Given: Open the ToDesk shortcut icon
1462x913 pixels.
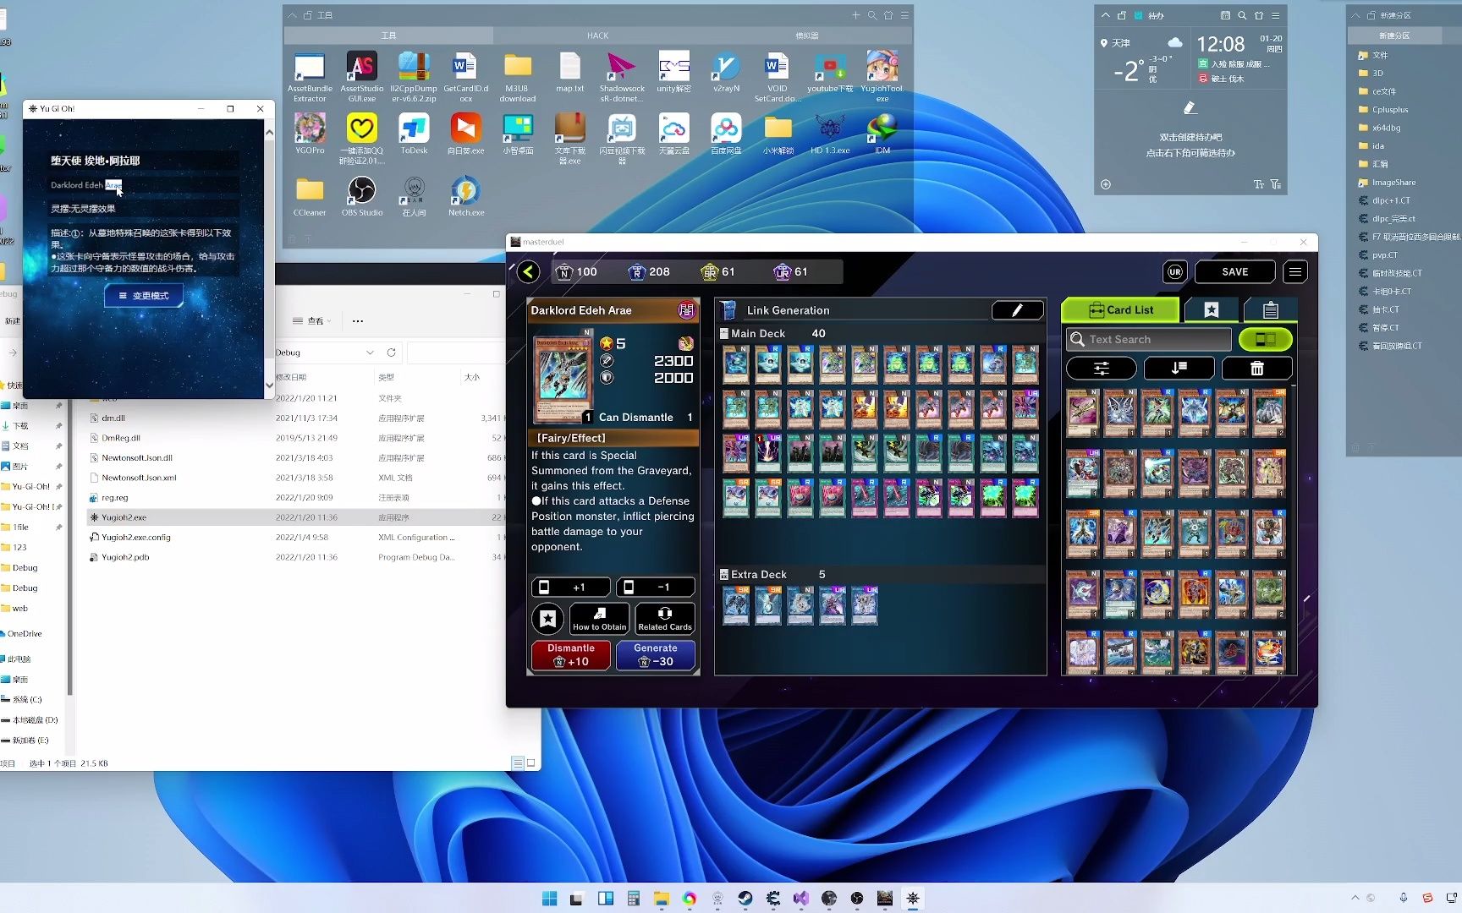Looking at the screenshot, I should 414,134.
